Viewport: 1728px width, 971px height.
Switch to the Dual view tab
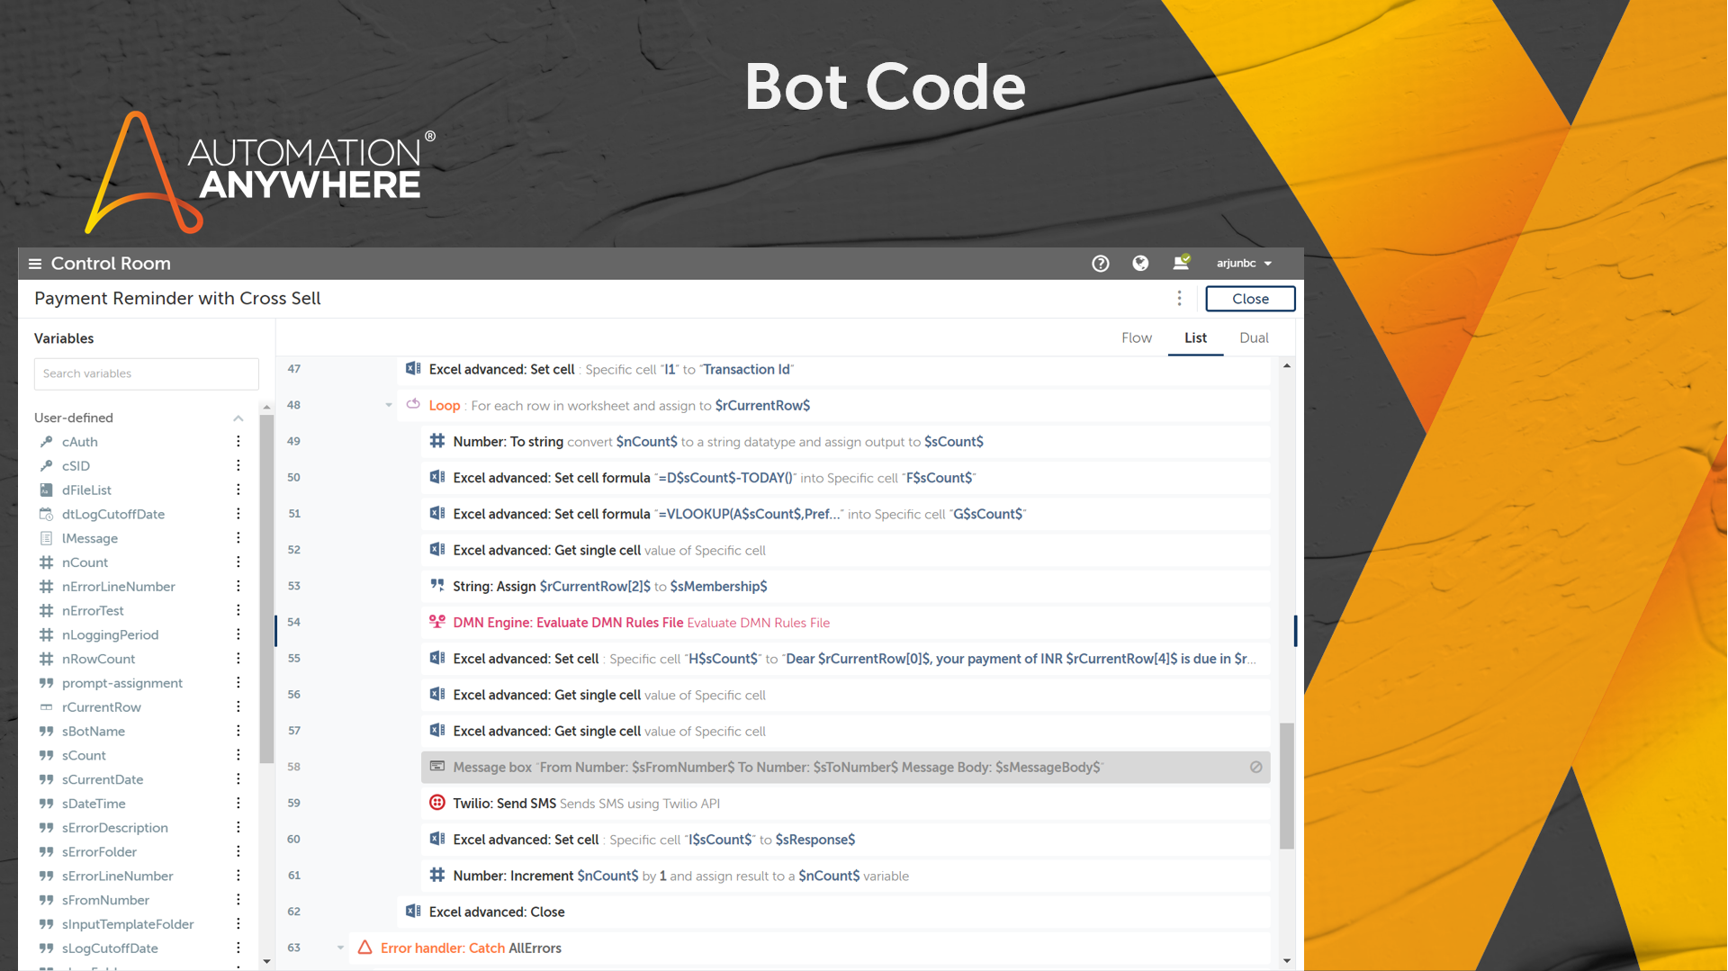pos(1253,338)
